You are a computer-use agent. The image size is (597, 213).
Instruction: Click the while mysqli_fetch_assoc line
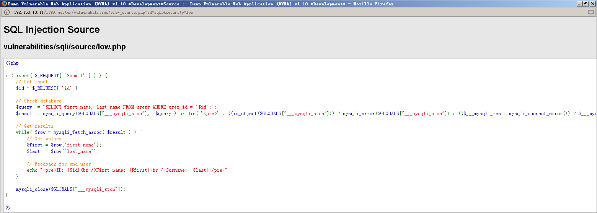coord(79,132)
